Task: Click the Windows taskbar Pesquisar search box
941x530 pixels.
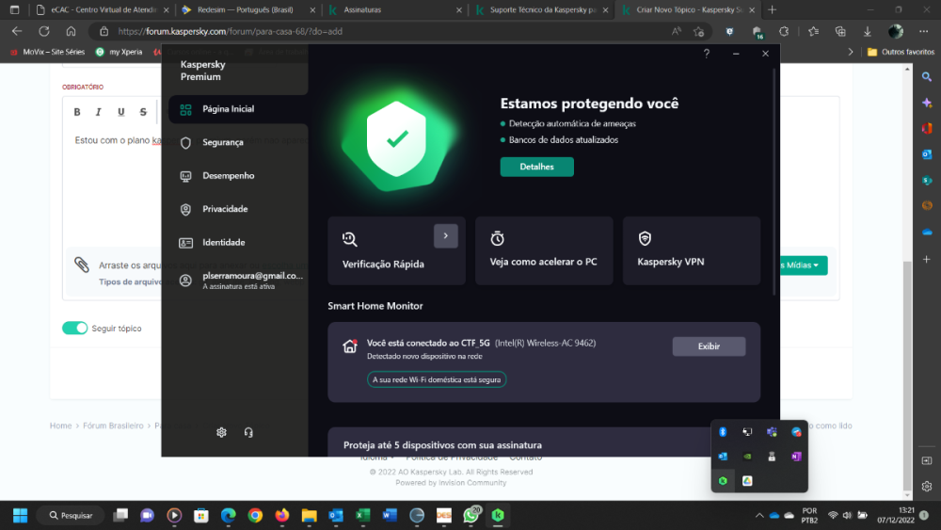Action: coord(71,515)
